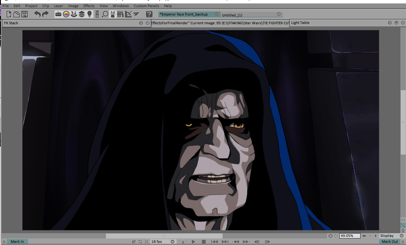The height and width of the screenshot is (245, 406).
Task: Click the four-arrow pan view icon
Action: (x=336, y=236)
